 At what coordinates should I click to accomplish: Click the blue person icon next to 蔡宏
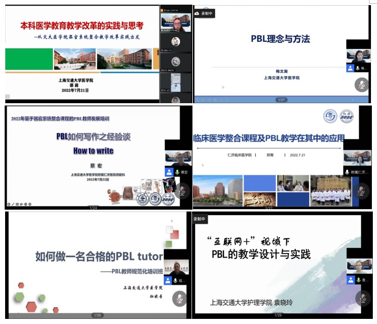tap(169, 172)
